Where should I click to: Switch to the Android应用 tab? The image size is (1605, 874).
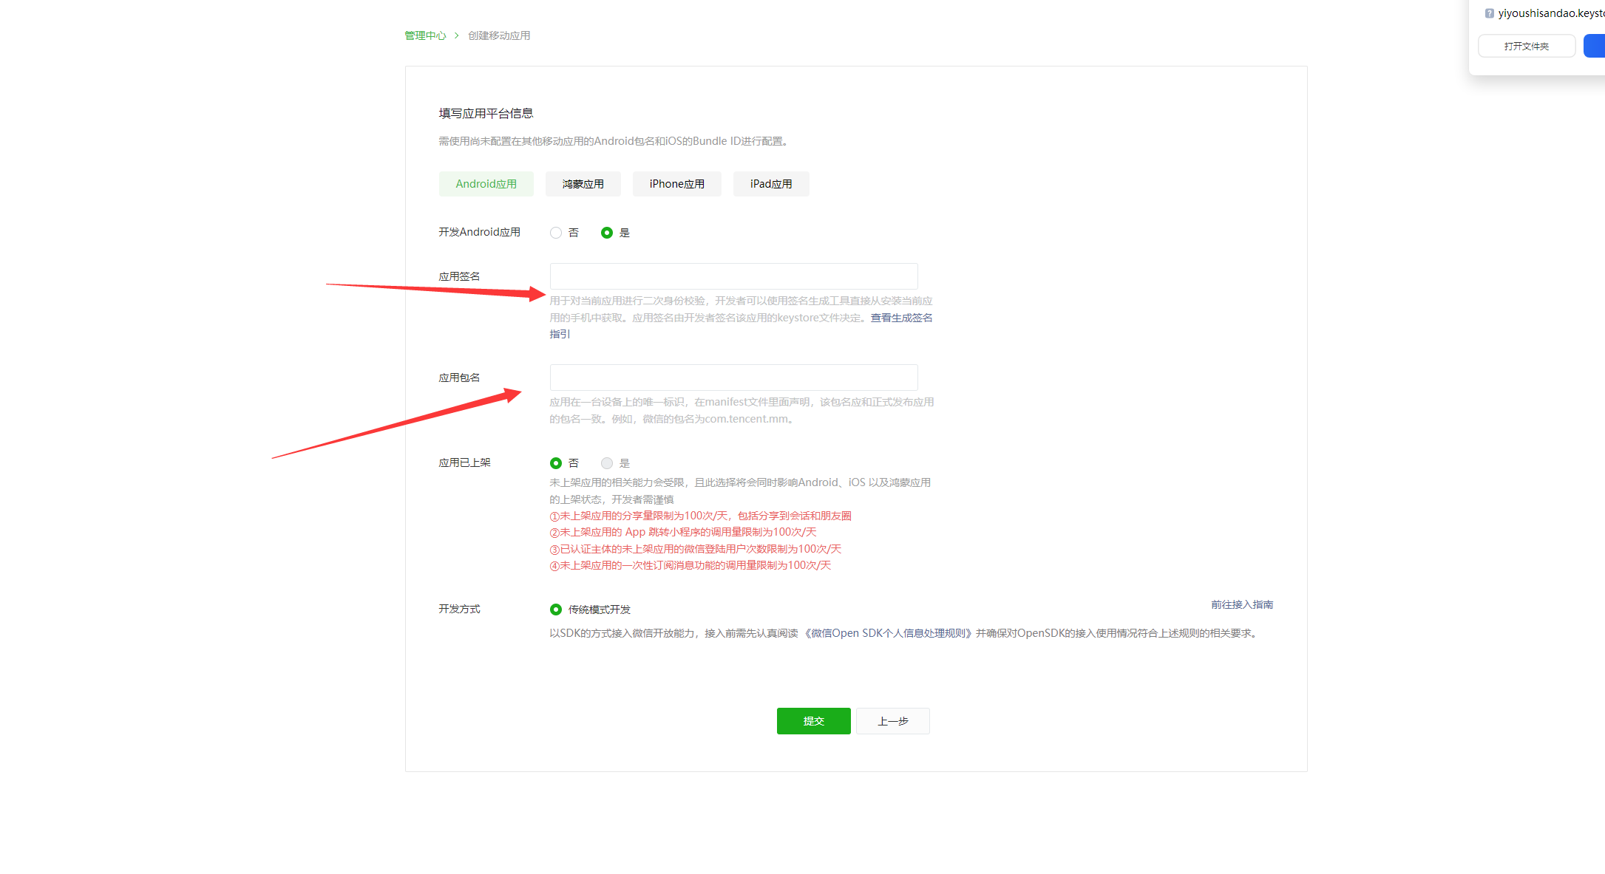click(x=486, y=184)
